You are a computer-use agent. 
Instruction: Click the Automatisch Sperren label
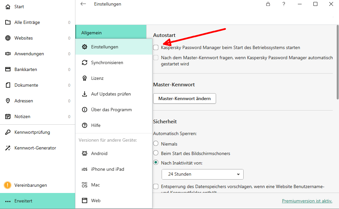click(x=175, y=133)
